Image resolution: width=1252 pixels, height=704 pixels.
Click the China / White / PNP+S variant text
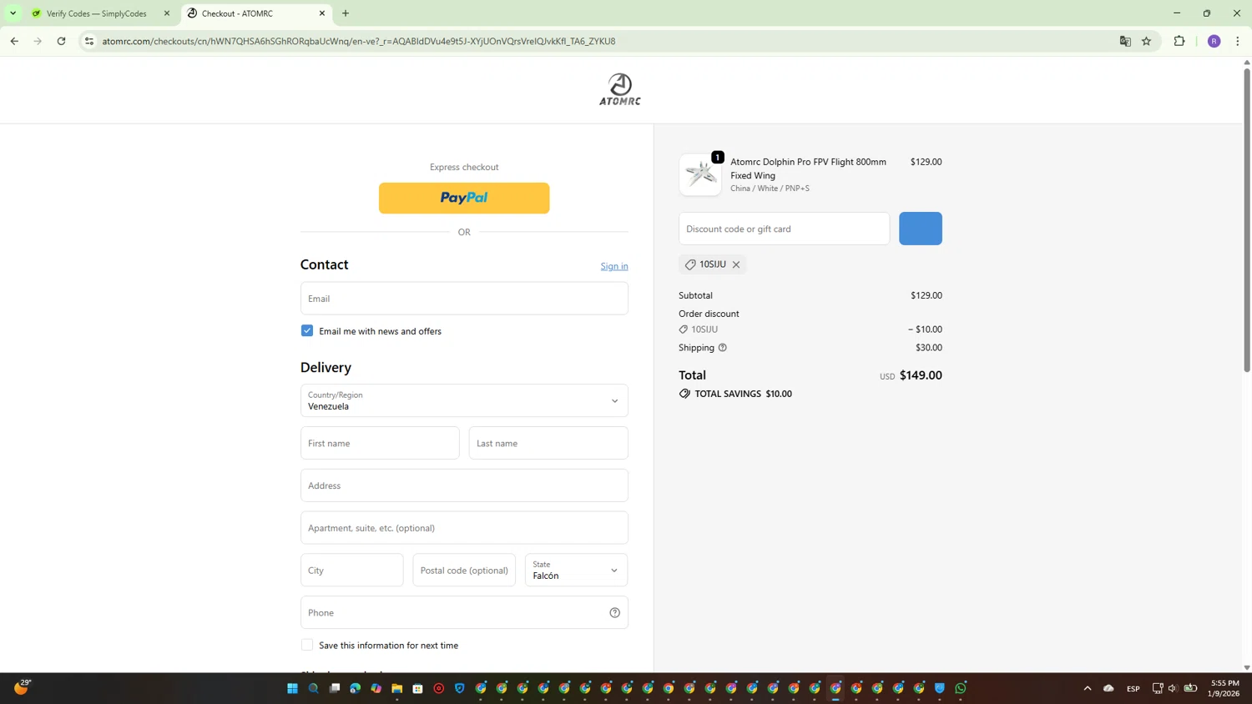pos(770,189)
